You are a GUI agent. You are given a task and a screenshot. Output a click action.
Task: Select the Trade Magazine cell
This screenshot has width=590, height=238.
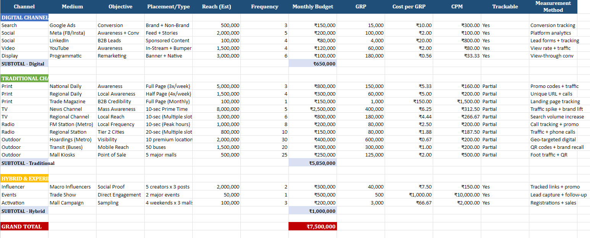click(73, 101)
